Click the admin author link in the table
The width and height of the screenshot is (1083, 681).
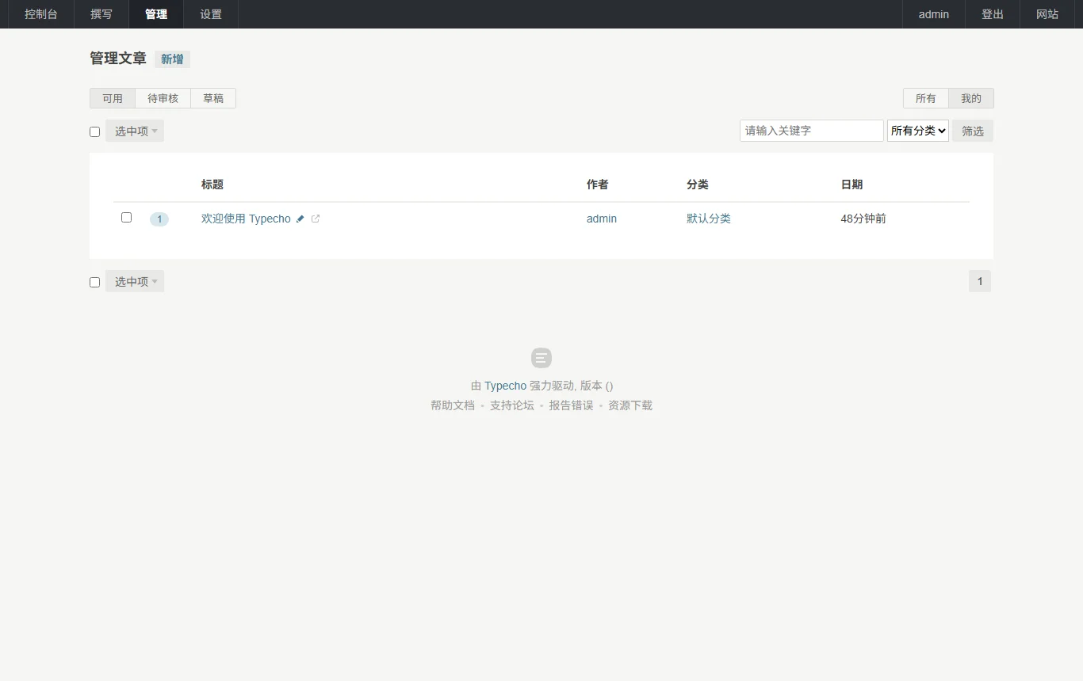602,219
